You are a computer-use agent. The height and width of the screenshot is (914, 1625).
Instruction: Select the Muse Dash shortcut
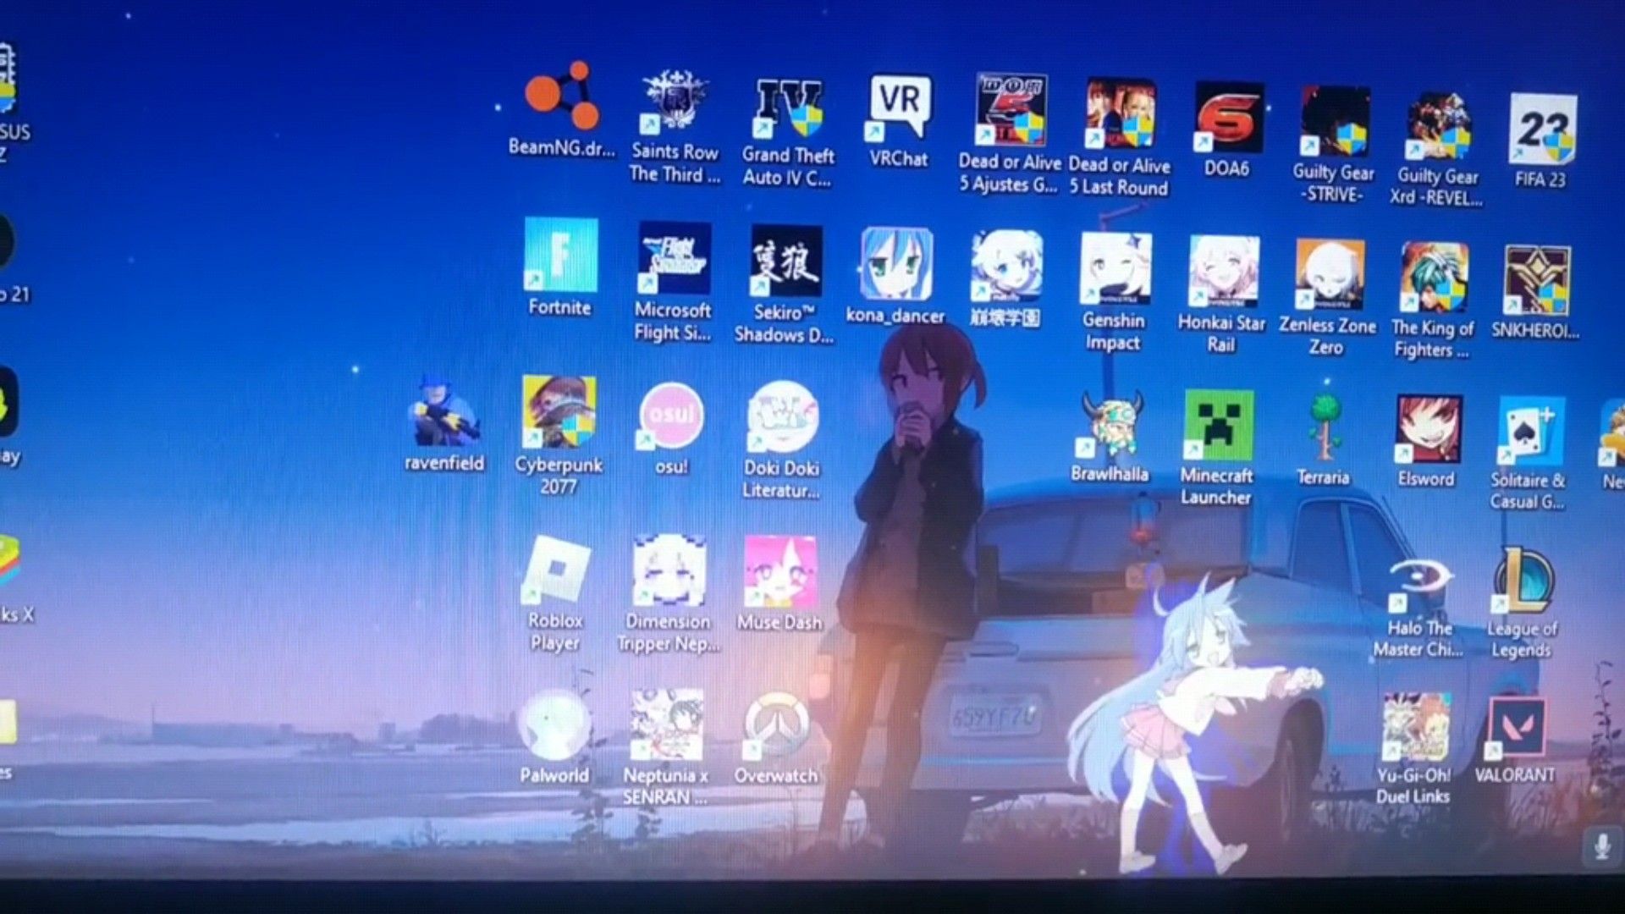coord(779,572)
